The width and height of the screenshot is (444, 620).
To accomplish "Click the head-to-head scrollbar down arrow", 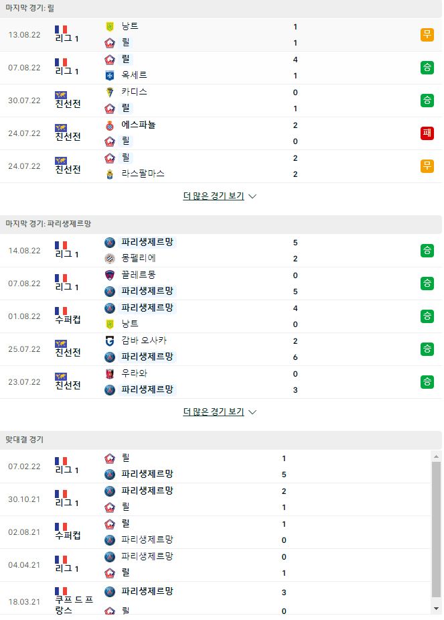I will 436,609.
